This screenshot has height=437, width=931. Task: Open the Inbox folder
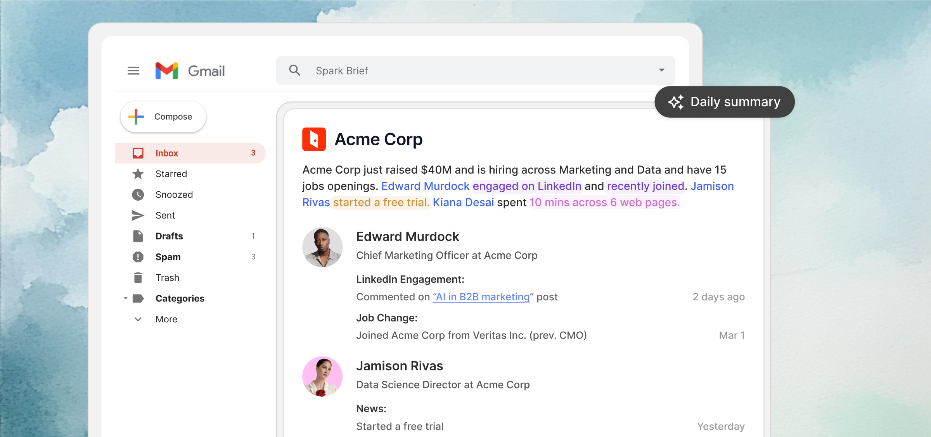point(167,153)
